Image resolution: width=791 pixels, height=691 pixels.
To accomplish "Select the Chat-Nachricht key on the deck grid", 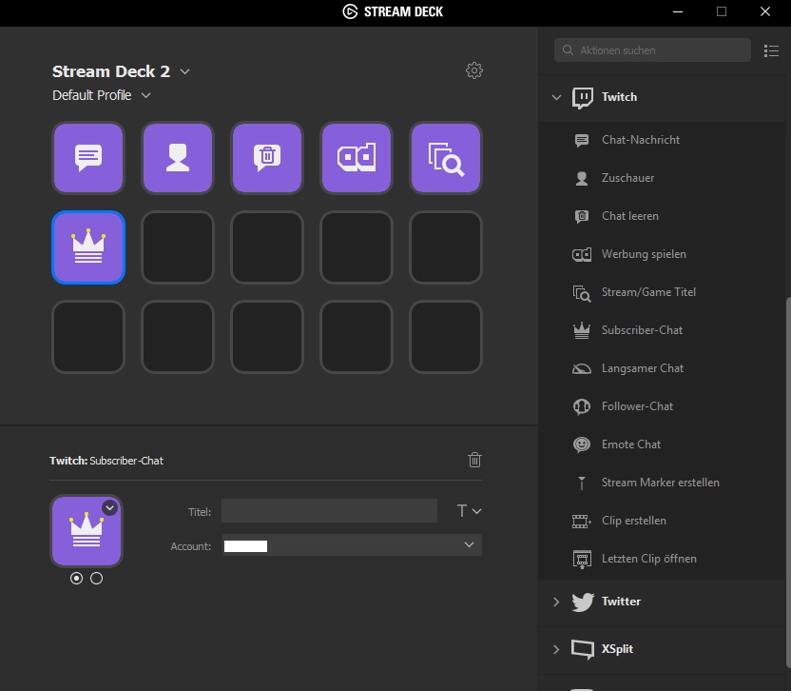I will click(x=88, y=158).
